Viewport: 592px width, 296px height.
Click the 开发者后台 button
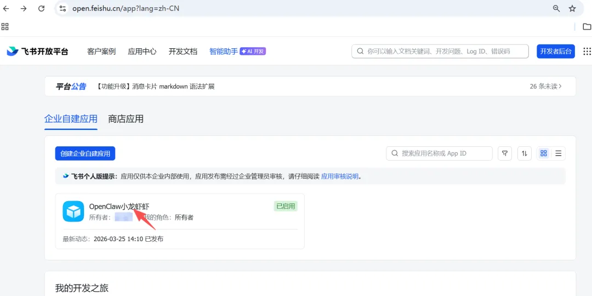tap(556, 52)
